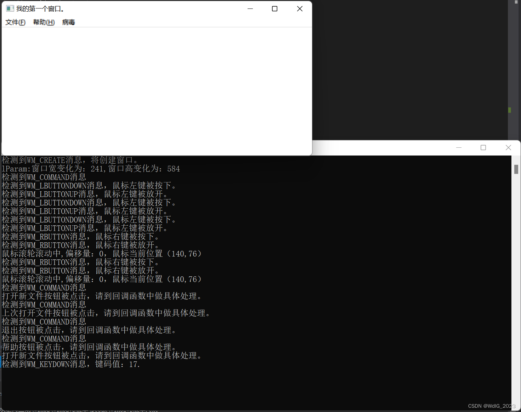This screenshot has height=412, width=521.
Task: Click the 帮助按钮被点击 console line
Action: [89, 347]
